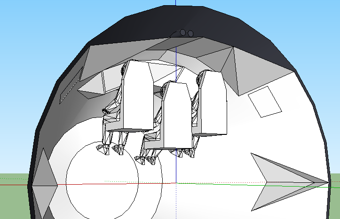
Task: Select the diamond shape at the dome's left edge
Action: pos(45,183)
